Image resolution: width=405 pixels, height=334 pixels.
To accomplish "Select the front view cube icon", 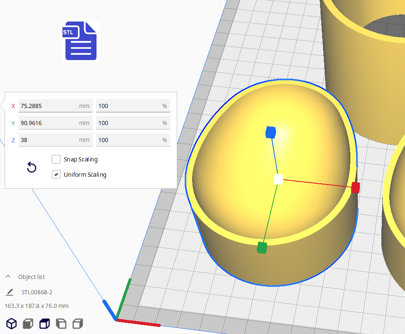I will pyautogui.click(x=28, y=324).
